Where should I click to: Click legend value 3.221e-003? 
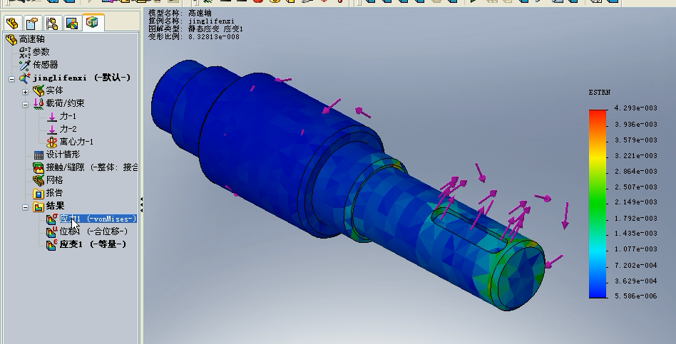point(635,156)
